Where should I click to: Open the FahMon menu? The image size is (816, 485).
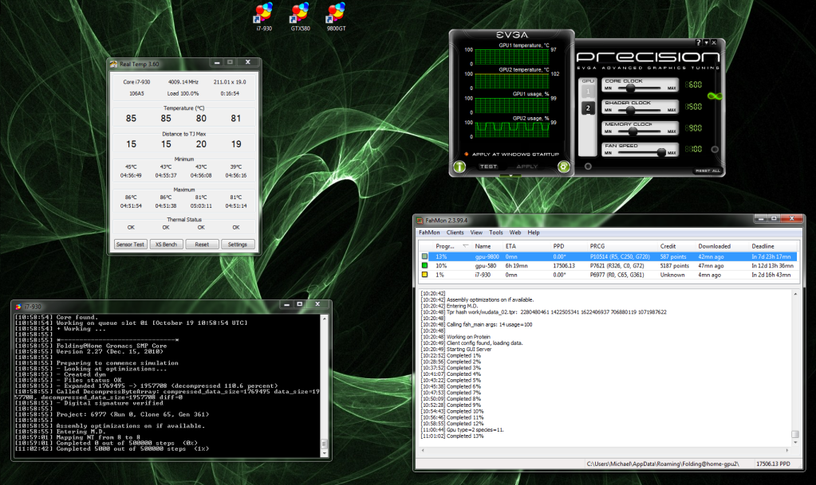(x=429, y=233)
